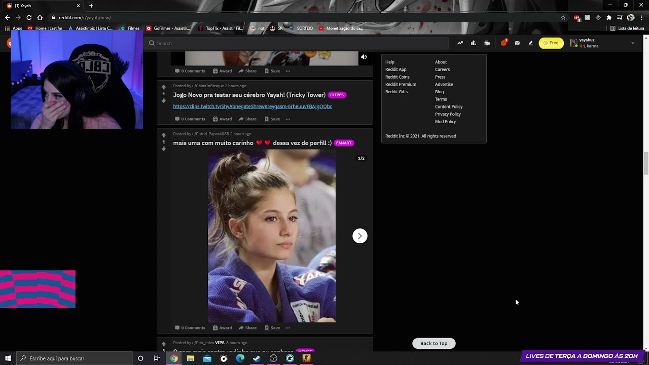Open comments on the fanart post
The width and height of the screenshot is (649, 365).
190,328
